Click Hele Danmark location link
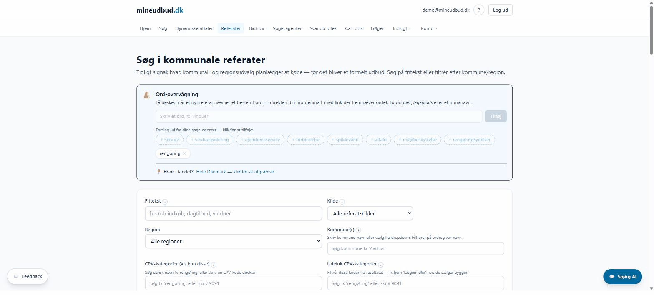This screenshot has height=295, width=654. (x=235, y=172)
